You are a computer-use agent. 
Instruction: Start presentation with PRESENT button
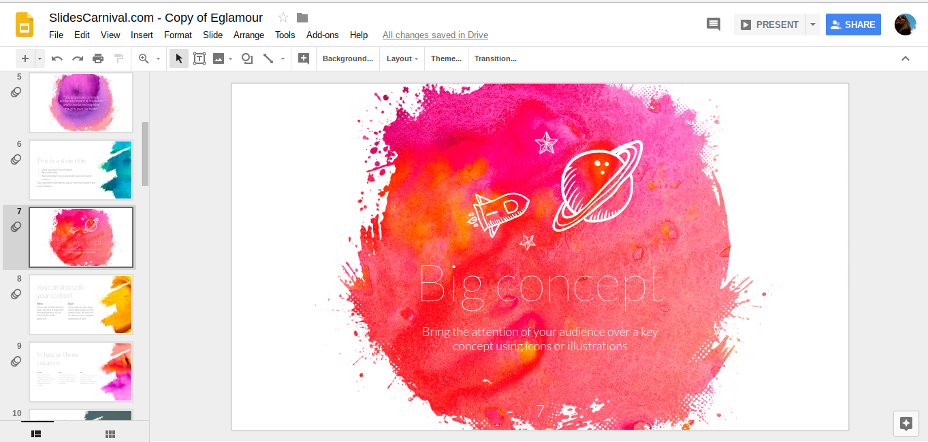[x=769, y=24]
